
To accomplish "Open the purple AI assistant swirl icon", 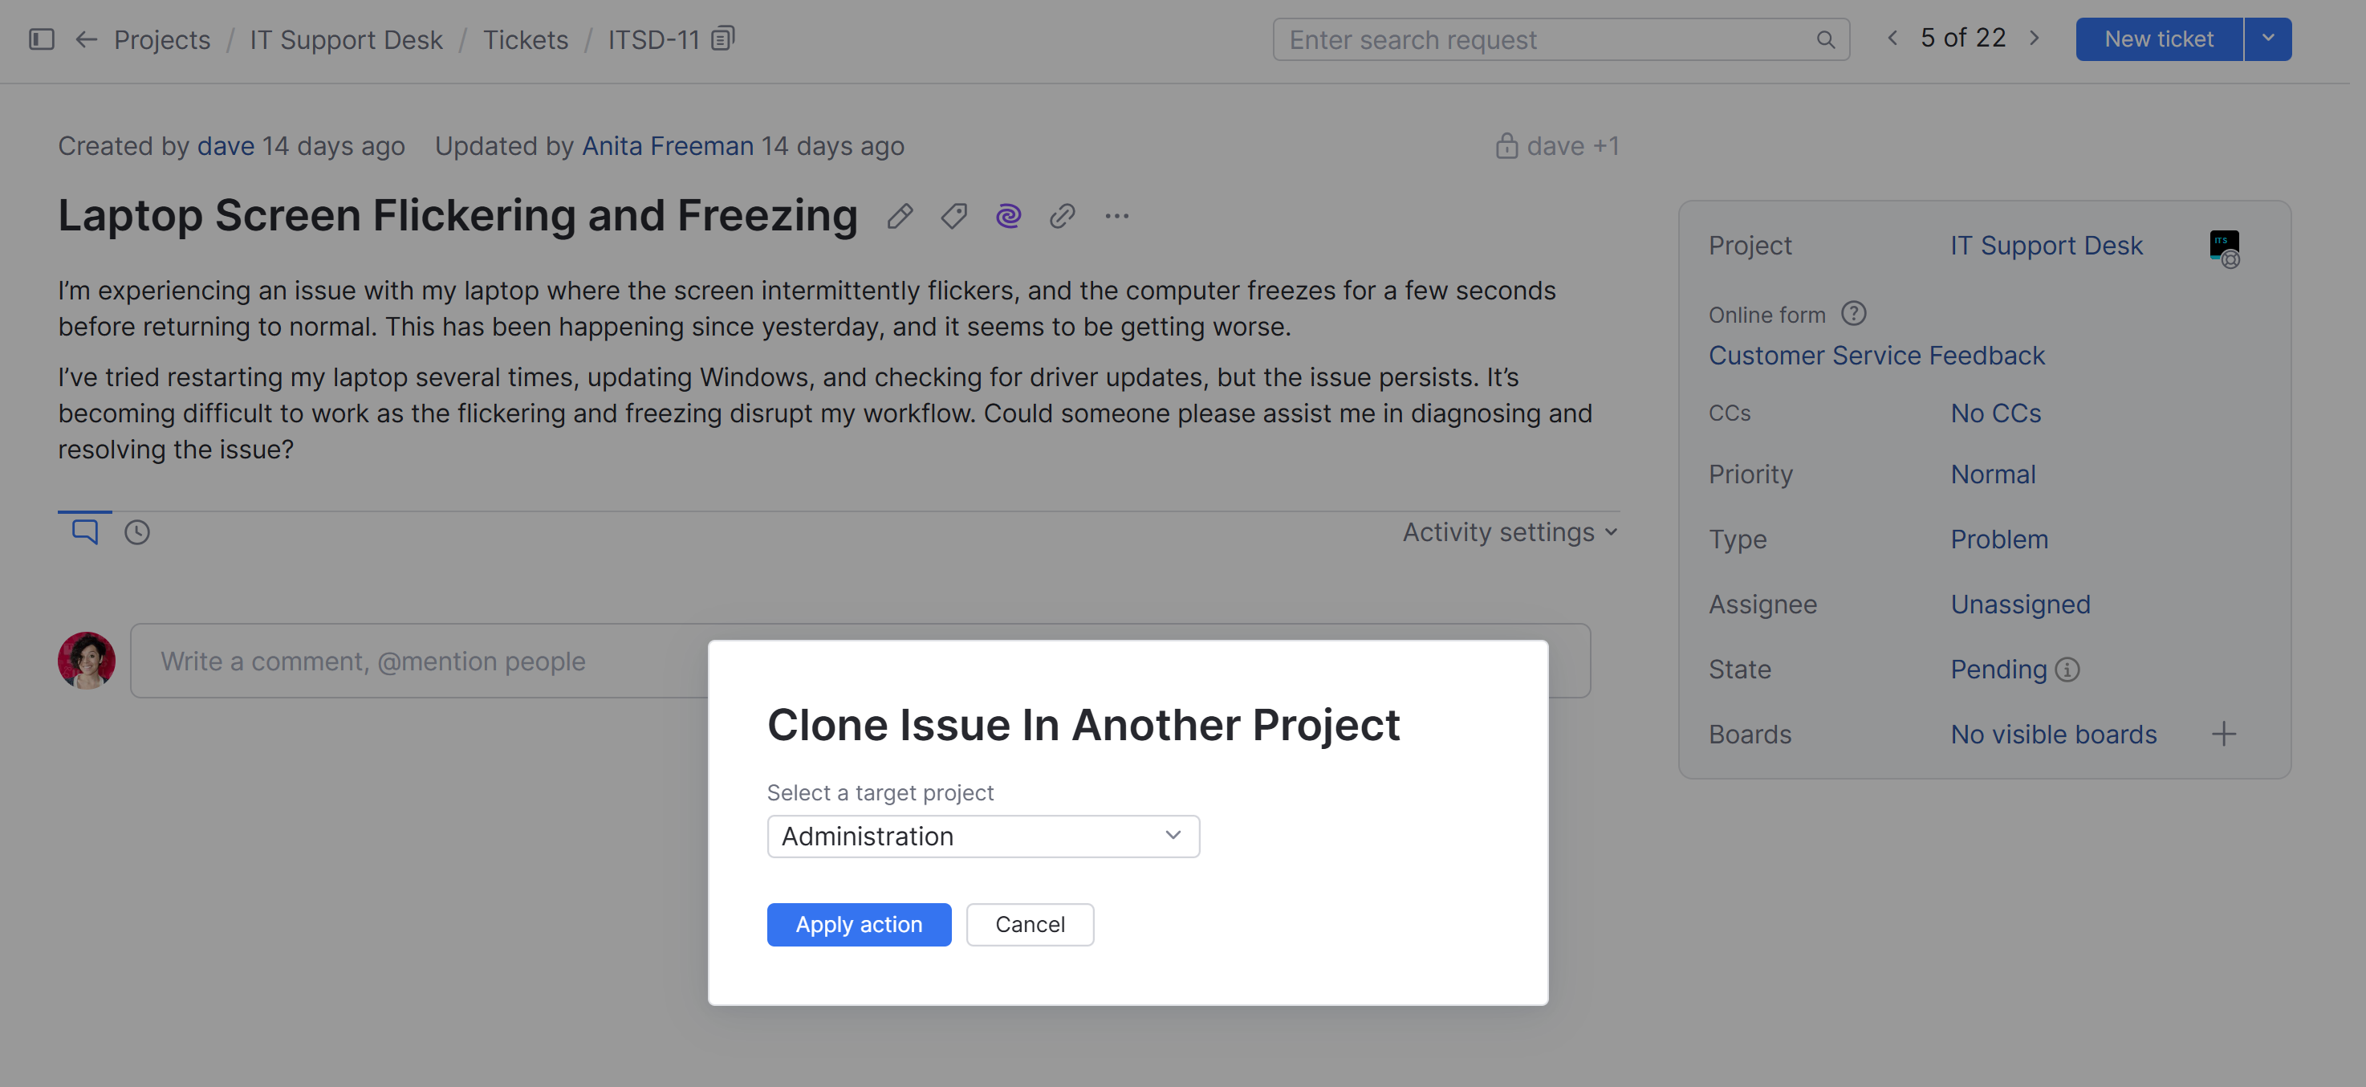I will pos(1009,216).
